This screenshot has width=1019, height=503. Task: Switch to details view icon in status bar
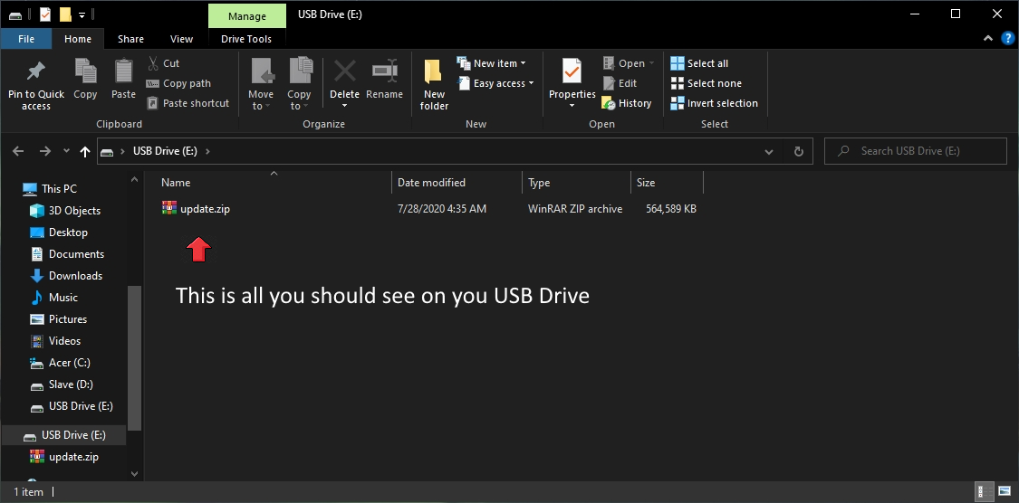coord(985,491)
